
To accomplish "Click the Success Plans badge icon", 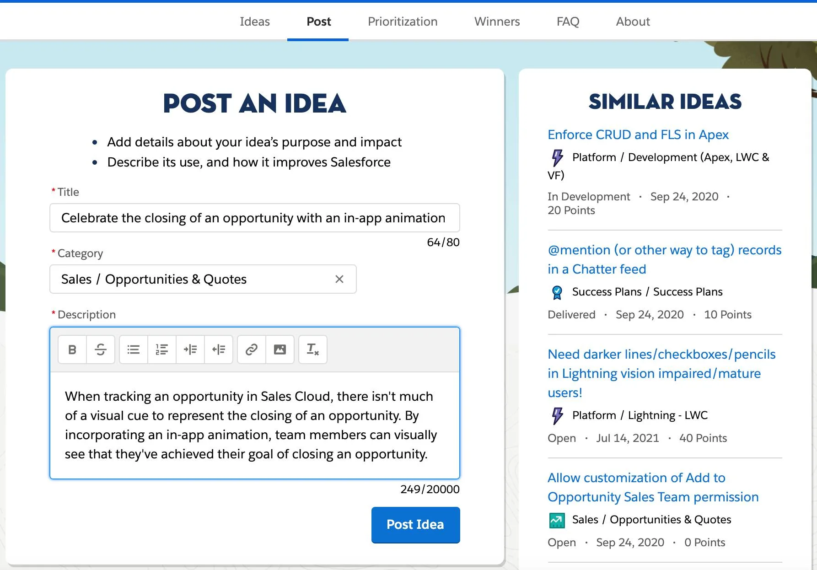I will coord(557,291).
